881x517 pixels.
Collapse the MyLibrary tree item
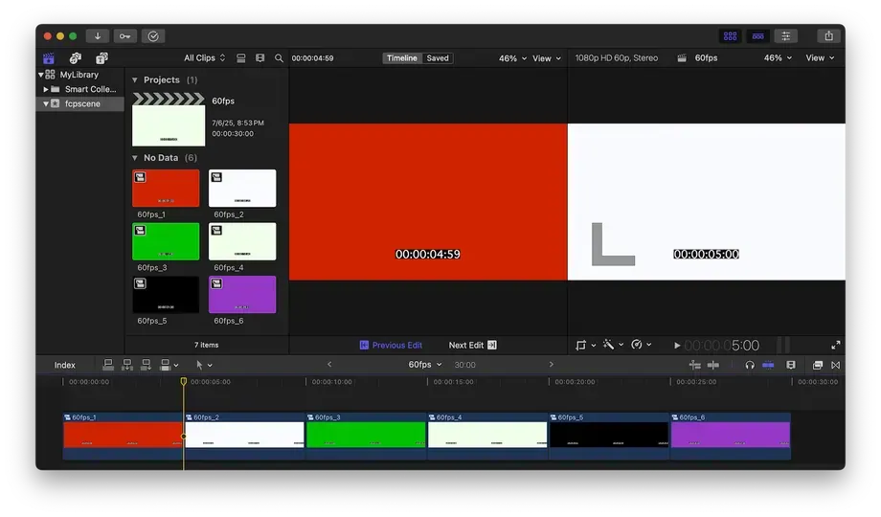pos(41,74)
